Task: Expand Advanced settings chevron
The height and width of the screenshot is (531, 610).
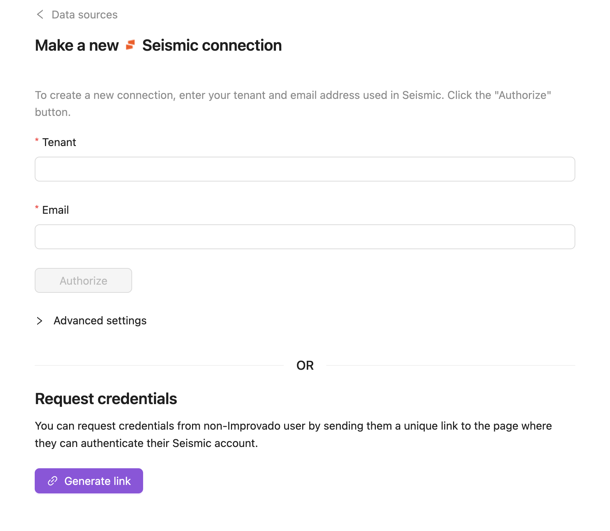Action: tap(39, 321)
